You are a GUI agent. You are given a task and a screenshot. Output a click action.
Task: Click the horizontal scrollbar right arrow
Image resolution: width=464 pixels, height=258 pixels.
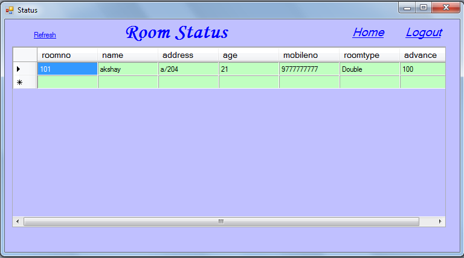[440, 222]
